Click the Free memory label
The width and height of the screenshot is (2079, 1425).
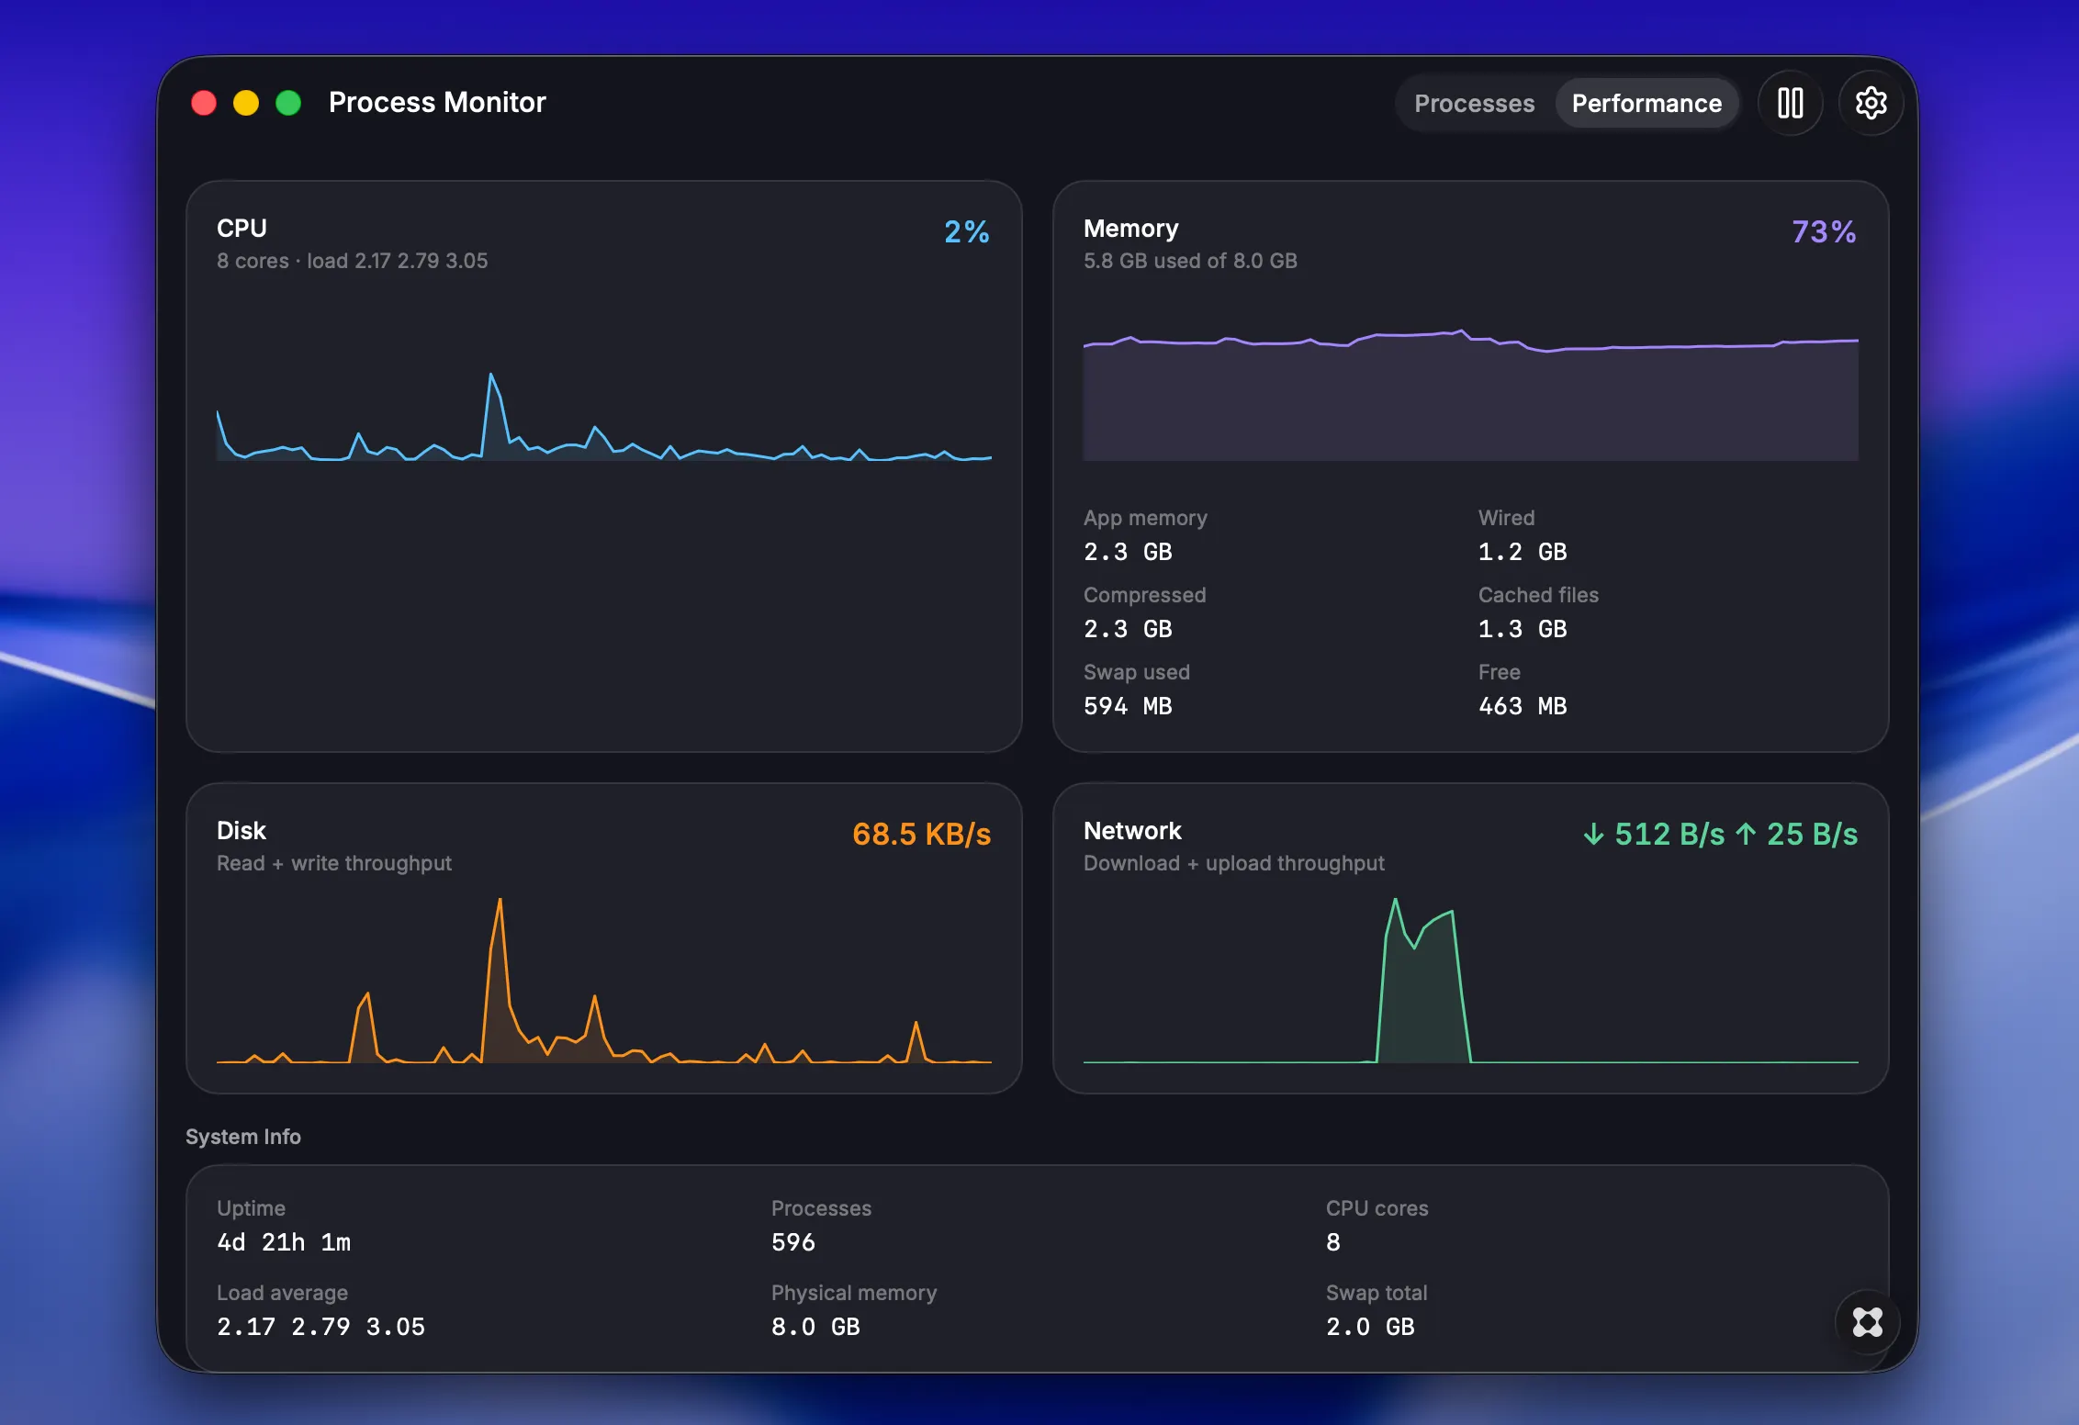(x=1499, y=672)
